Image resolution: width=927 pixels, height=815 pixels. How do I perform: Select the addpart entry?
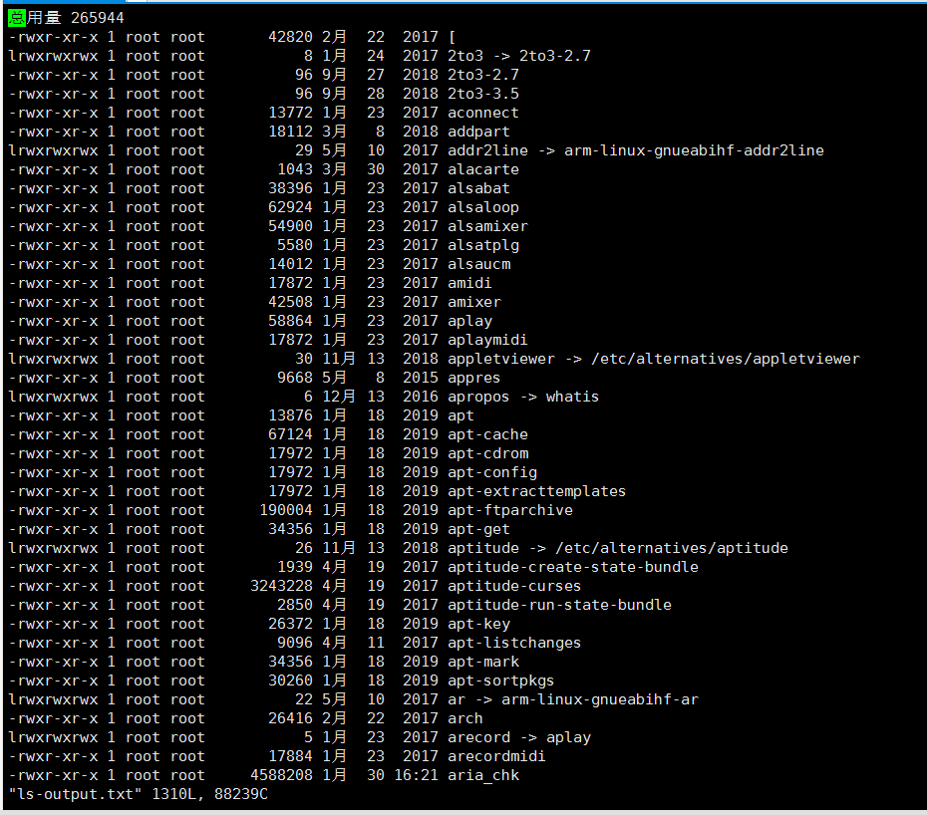478,132
